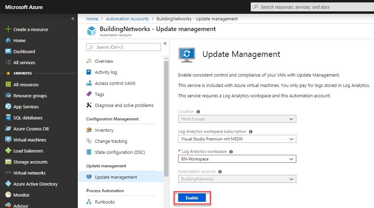
Task: Click info icon next to Automation account
Action: point(220,171)
